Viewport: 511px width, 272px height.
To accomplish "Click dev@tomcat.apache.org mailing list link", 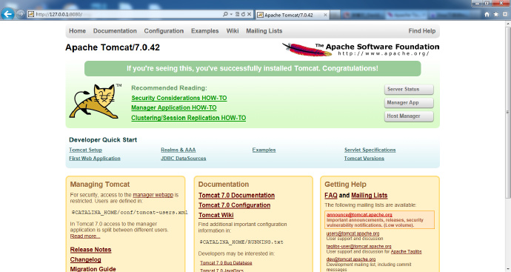I will coord(351,259).
